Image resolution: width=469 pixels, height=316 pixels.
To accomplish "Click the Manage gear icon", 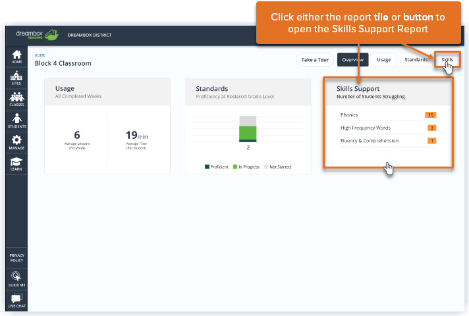I will [16, 142].
